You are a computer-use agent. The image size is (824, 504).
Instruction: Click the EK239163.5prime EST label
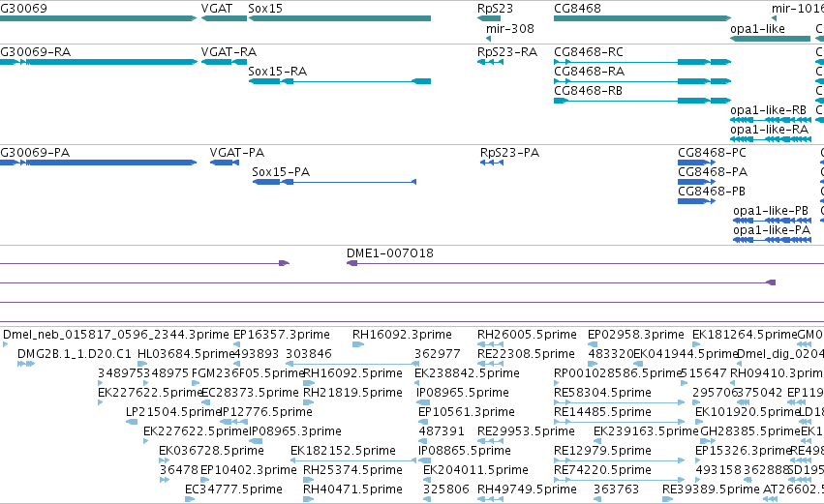coord(647,431)
